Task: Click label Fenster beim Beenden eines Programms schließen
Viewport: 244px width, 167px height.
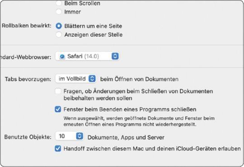Action: (130, 109)
